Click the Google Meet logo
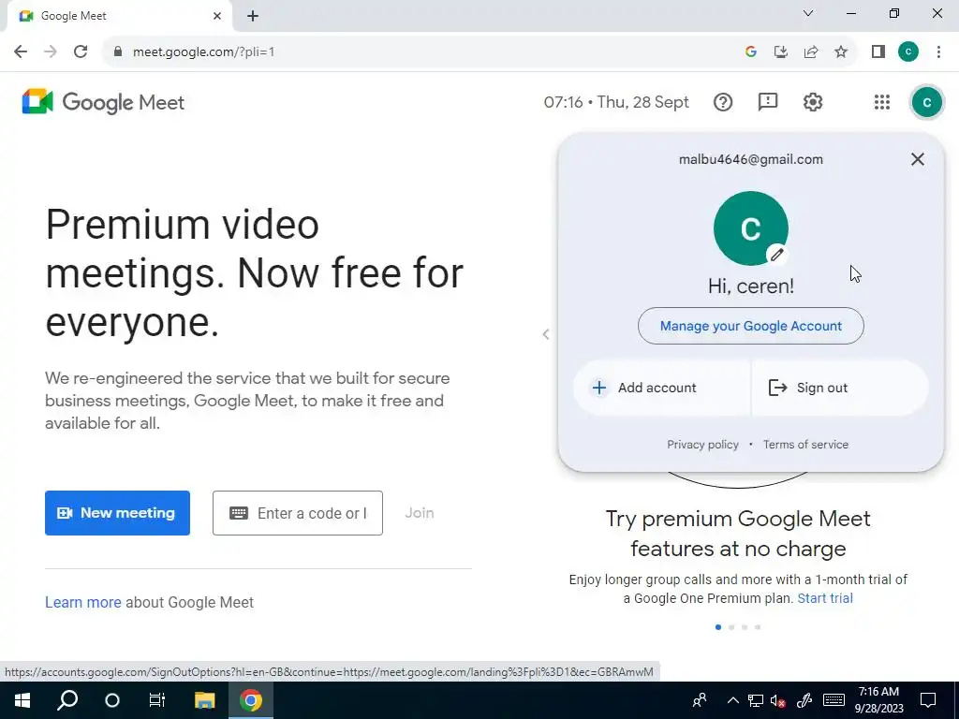This screenshot has height=719, width=959. [x=103, y=102]
